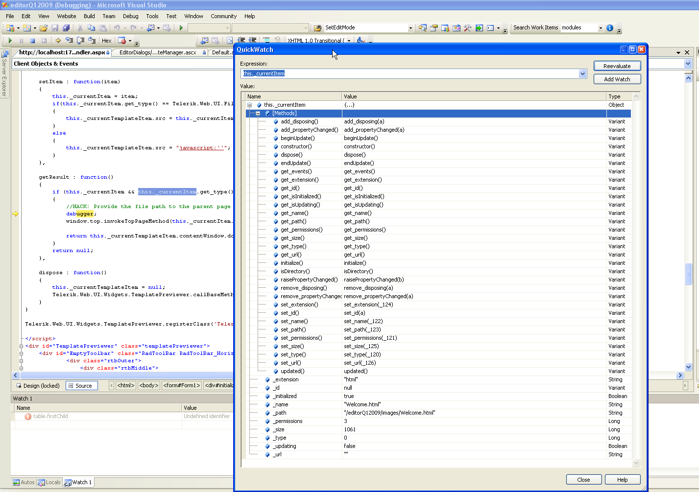This screenshot has width=699, height=492.
Task: Click the Add Watch button
Action: [617, 79]
